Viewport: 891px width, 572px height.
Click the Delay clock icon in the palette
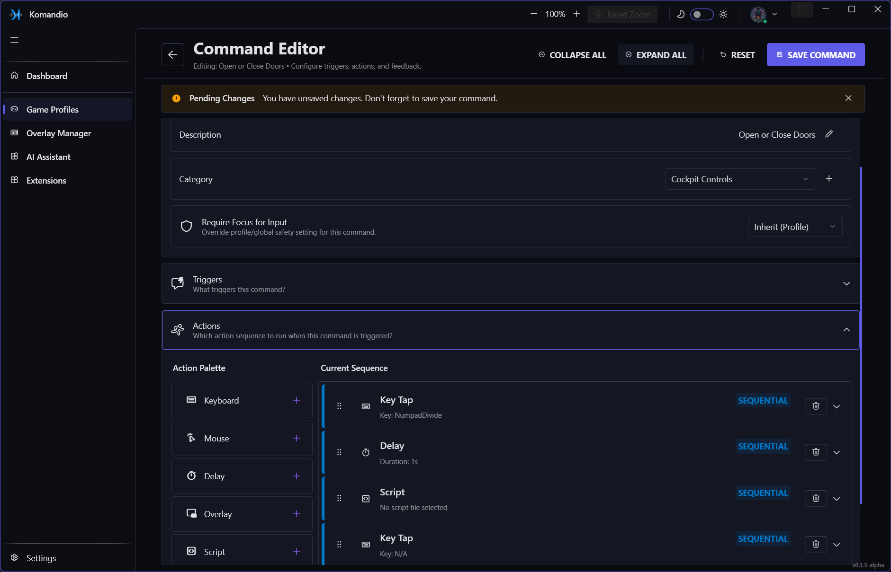click(x=191, y=476)
